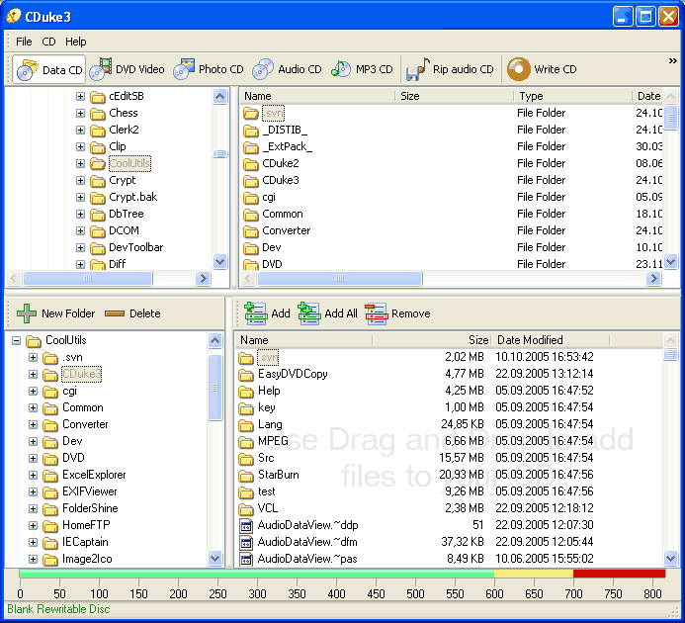Choose the Photo CD icon
This screenshot has width=685, height=623.
[x=184, y=69]
